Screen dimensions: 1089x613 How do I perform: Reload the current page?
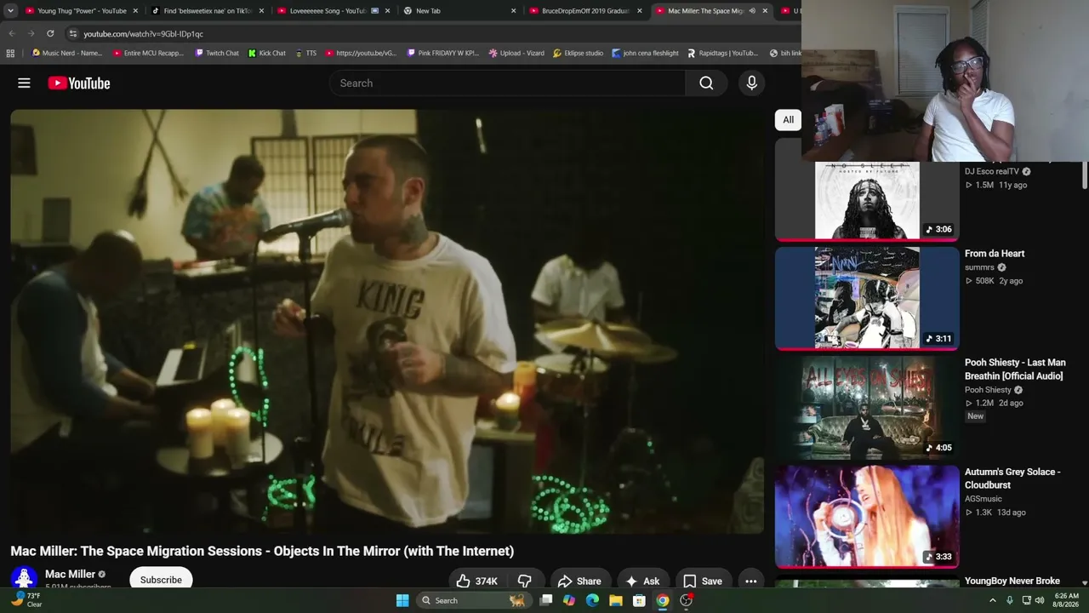pyautogui.click(x=50, y=33)
